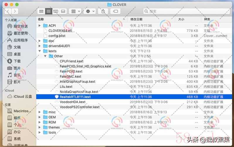The height and width of the screenshot is (147, 234).
Task: Click in the 搜索 search field
Action: 186,11
